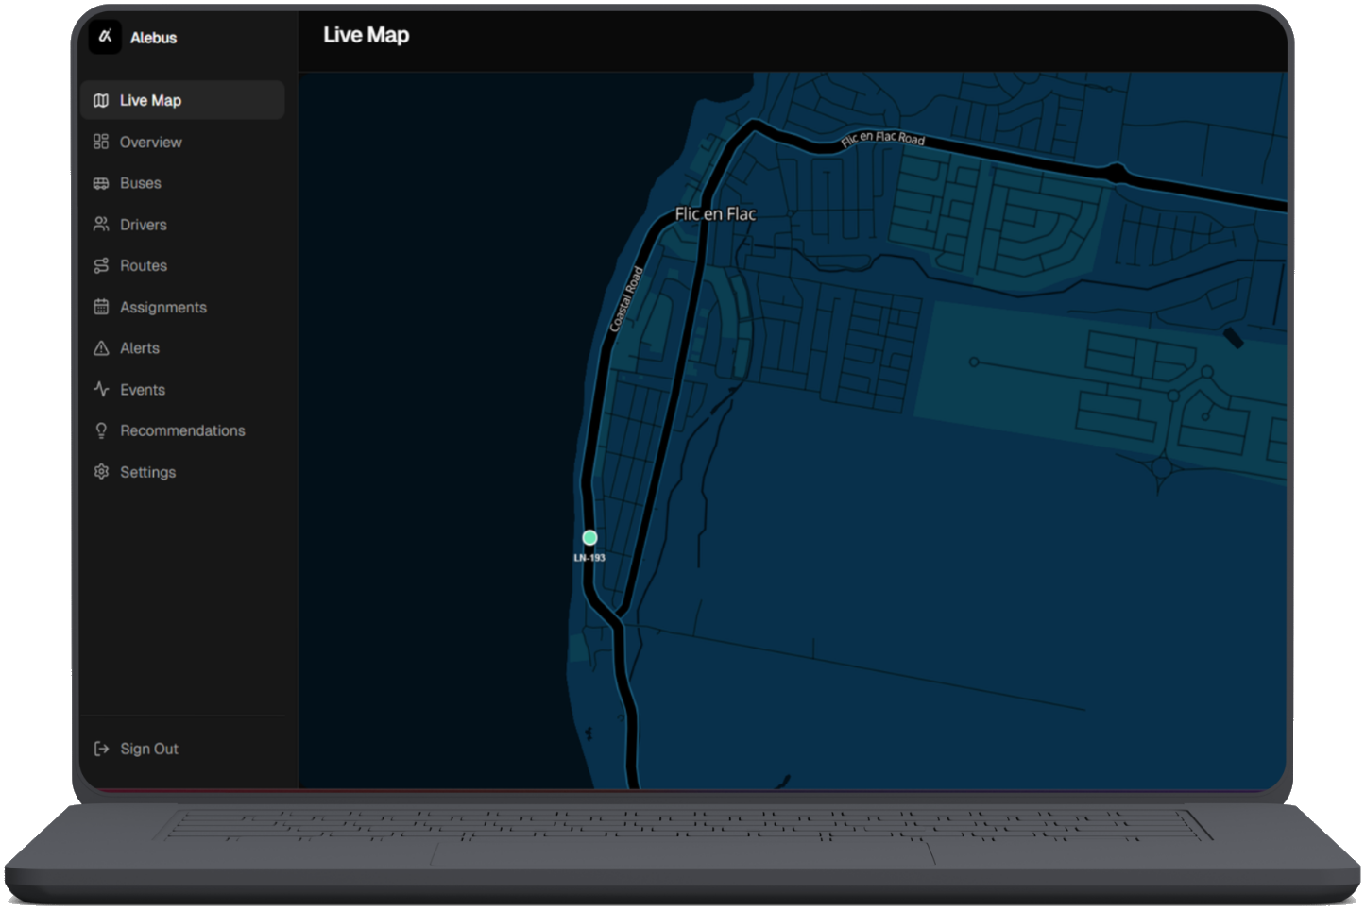This screenshot has height=910, width=1365.
Task: Open the Routes section
Action: tap(182, 265)
